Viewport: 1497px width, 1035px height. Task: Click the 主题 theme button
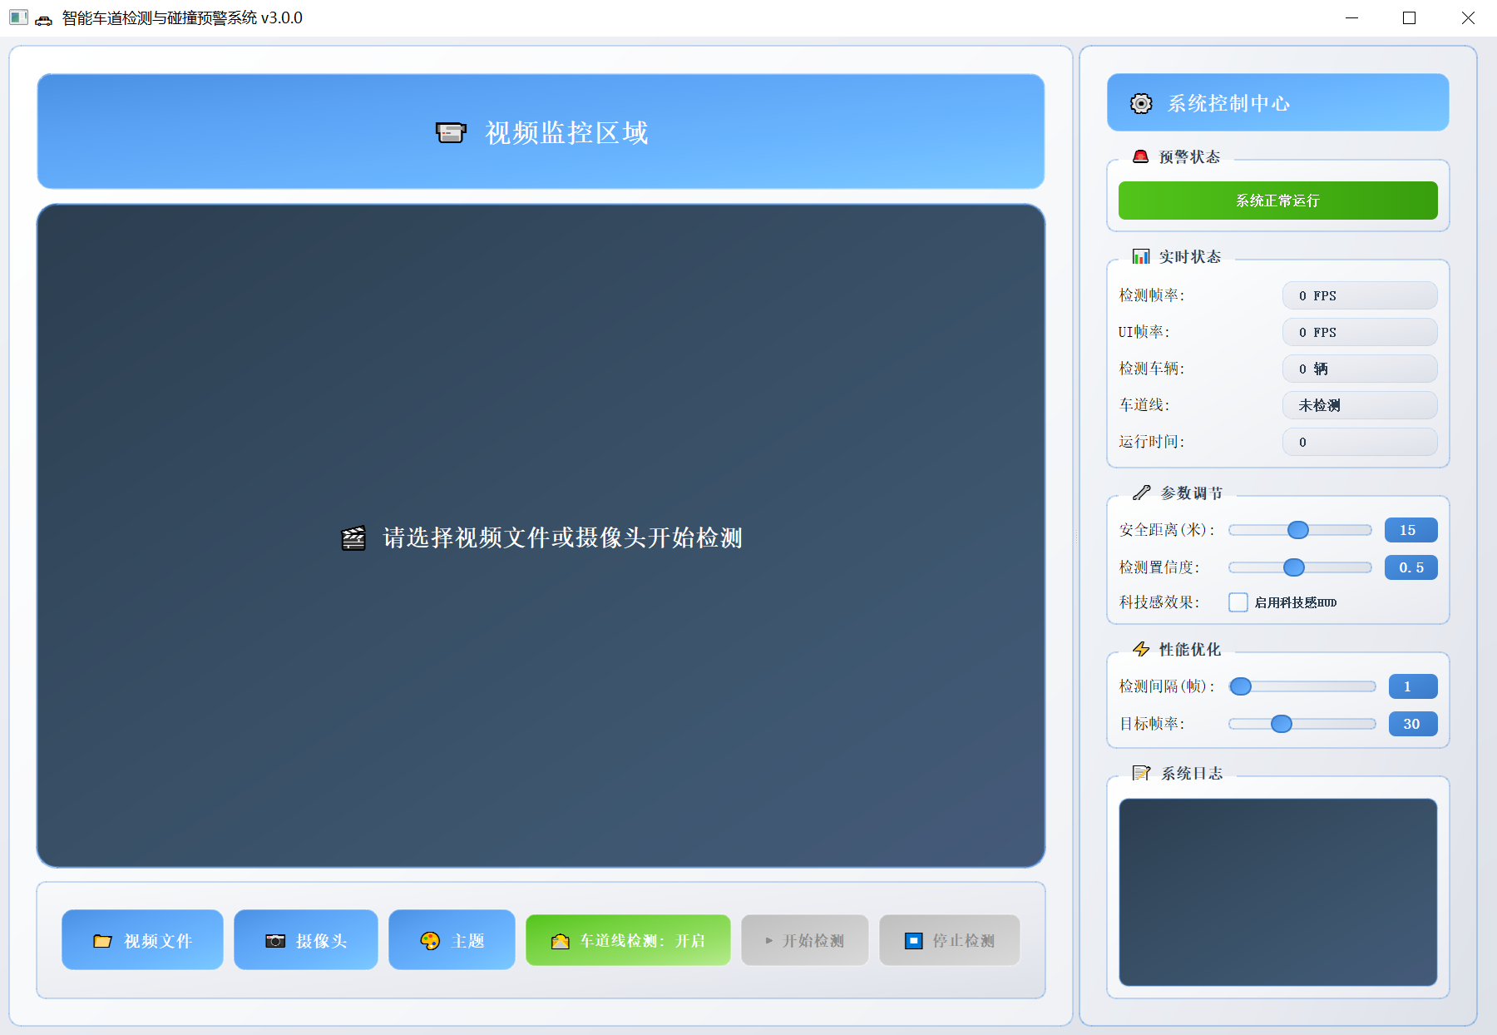tap(452, 939)
